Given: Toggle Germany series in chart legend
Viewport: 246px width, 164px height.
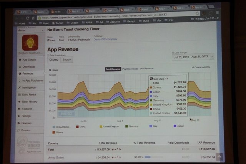Looking at the screenshot, I should pyautogui.click(x=132, y=126).
